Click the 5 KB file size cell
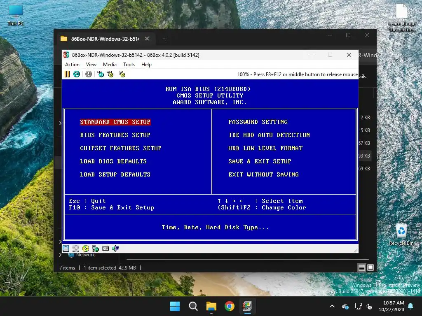The height and width of the screenshot is (316, 422). (365, 130)
